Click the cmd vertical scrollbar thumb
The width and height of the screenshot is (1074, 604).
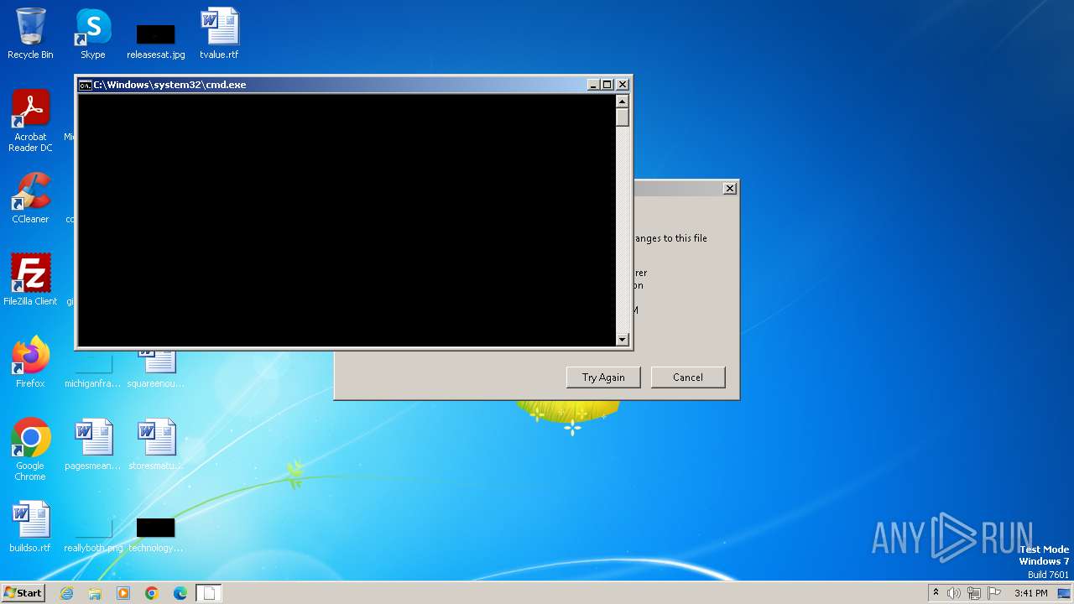tap(623, 117)
